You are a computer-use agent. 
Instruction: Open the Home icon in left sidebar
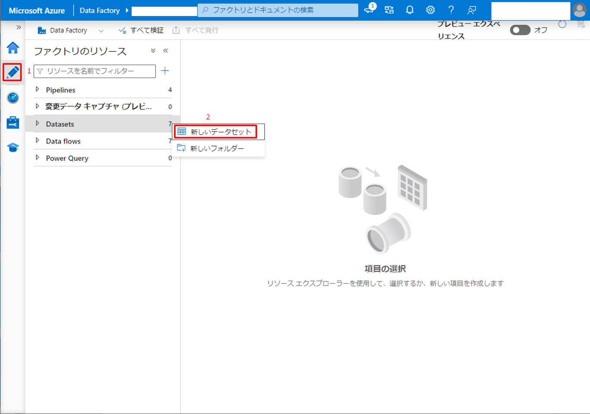[13, 48]
